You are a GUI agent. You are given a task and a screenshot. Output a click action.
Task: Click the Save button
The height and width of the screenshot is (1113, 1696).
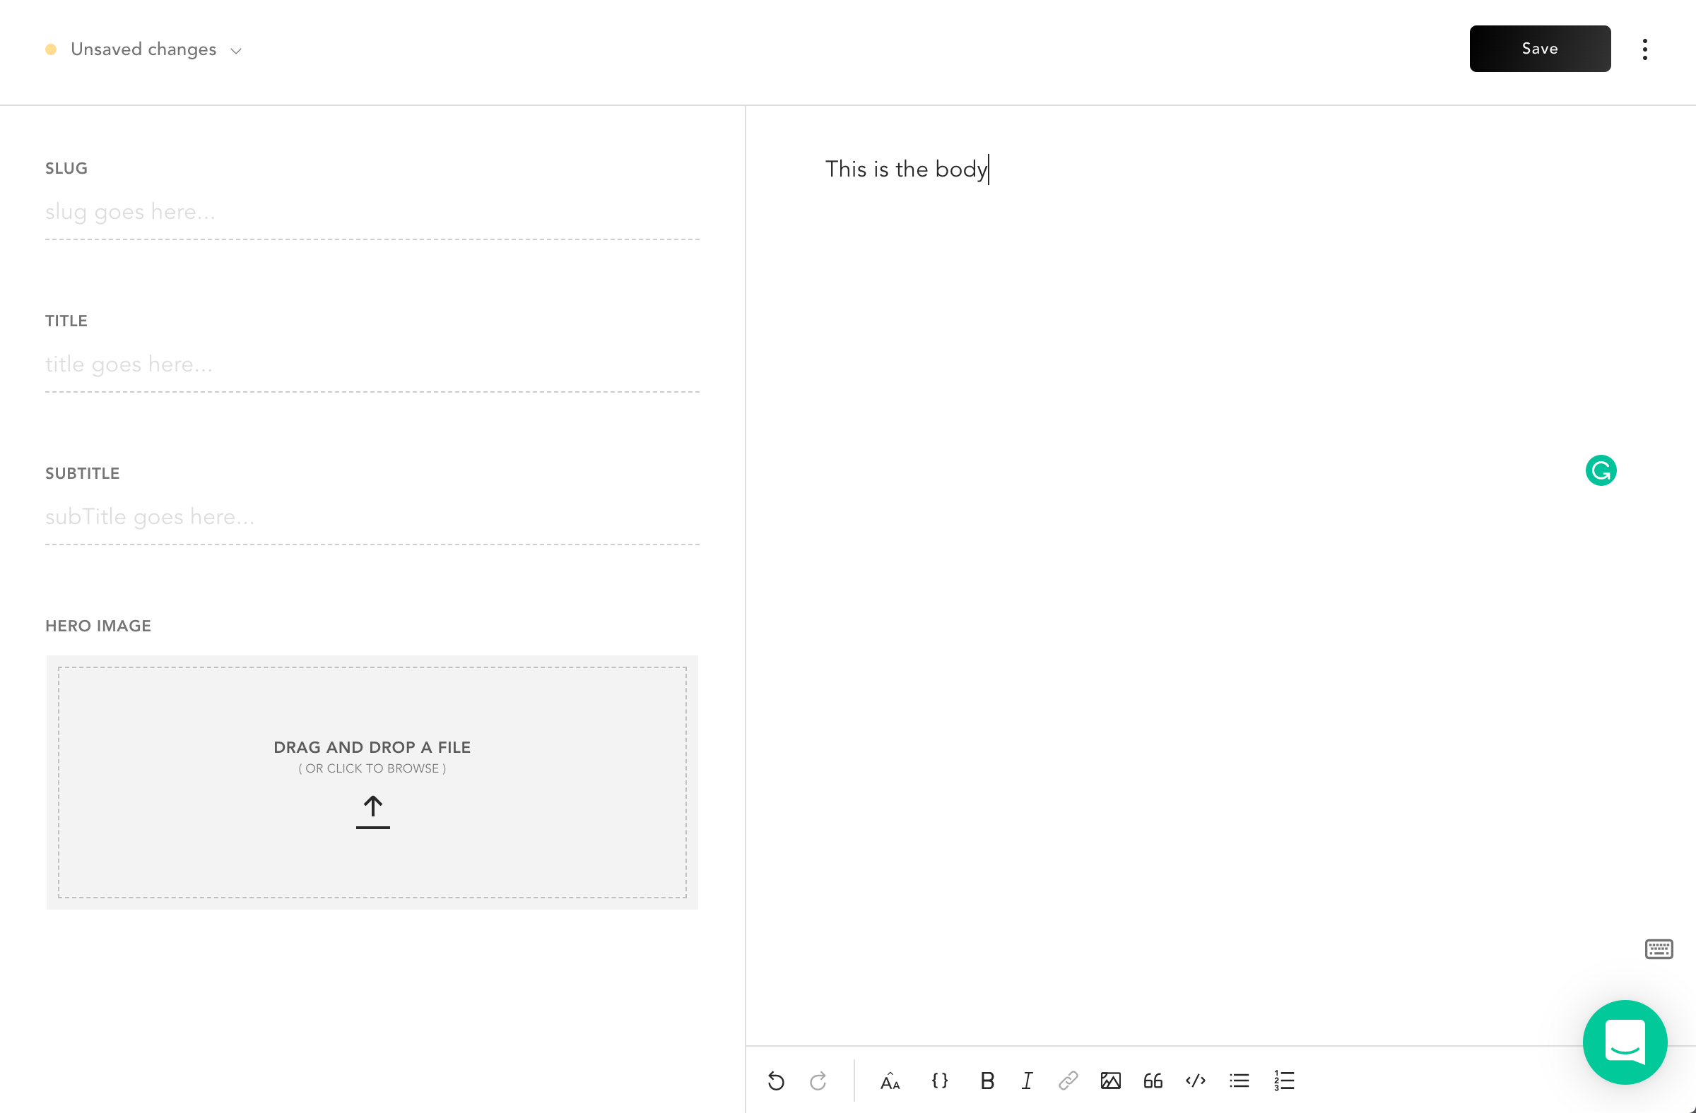1540,49
